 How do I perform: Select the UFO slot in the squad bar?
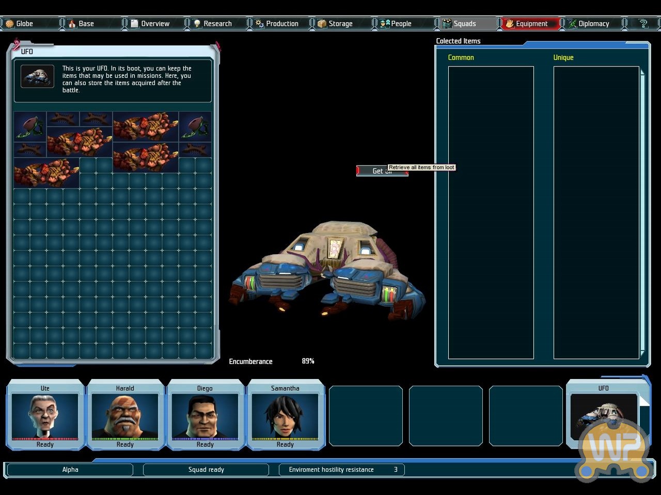click(x=603, y=415)
